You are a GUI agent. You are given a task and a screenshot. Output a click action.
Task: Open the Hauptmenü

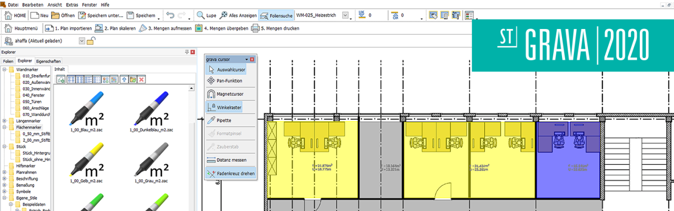(21, 29)
